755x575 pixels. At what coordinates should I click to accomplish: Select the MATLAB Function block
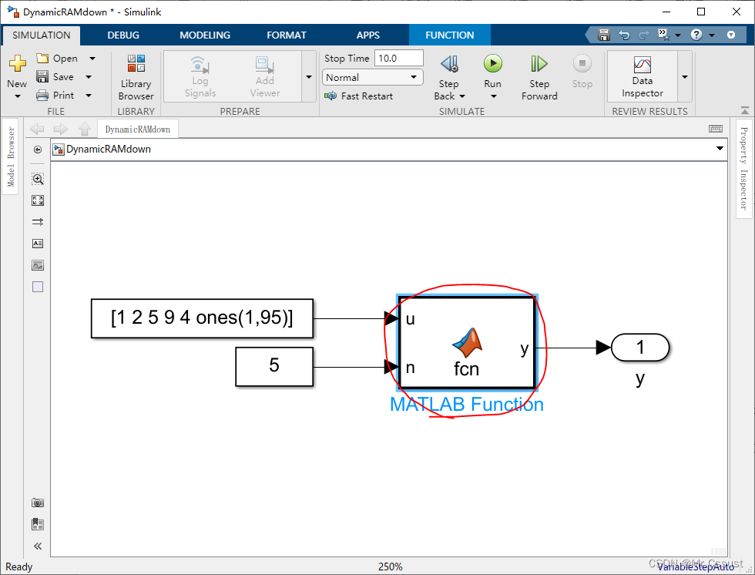(x=467, y=342)
